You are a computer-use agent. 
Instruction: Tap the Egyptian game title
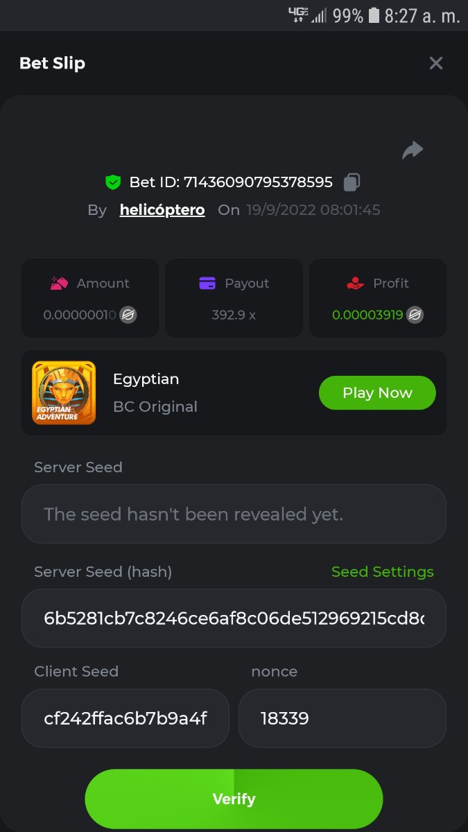(146, 379)
